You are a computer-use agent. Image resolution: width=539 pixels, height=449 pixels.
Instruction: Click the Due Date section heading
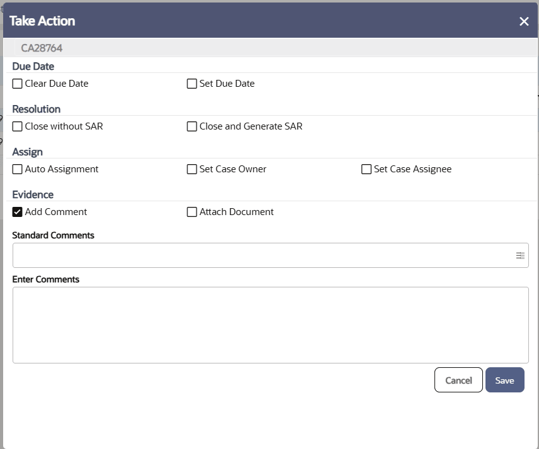click(33, 66)
